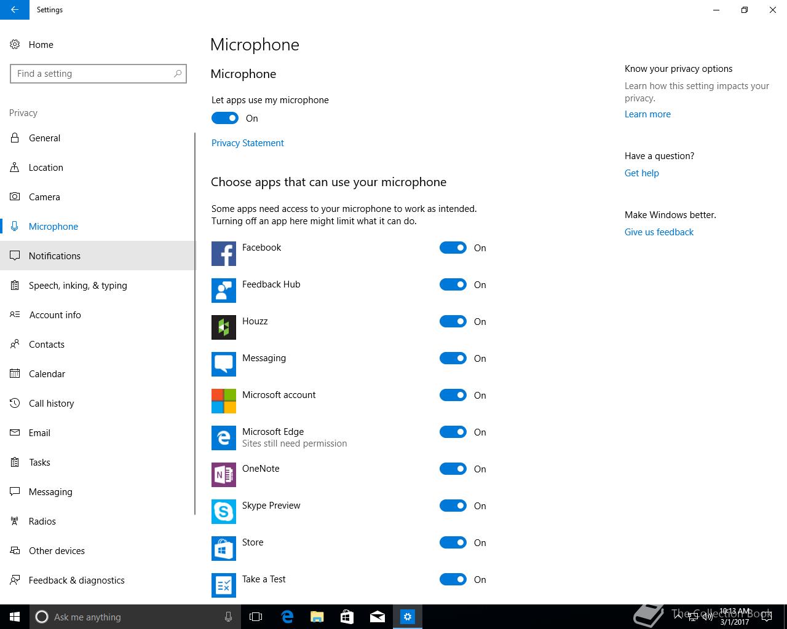
Task: Click the search magnifier icon in Find a setting
Action: point(178,74)
